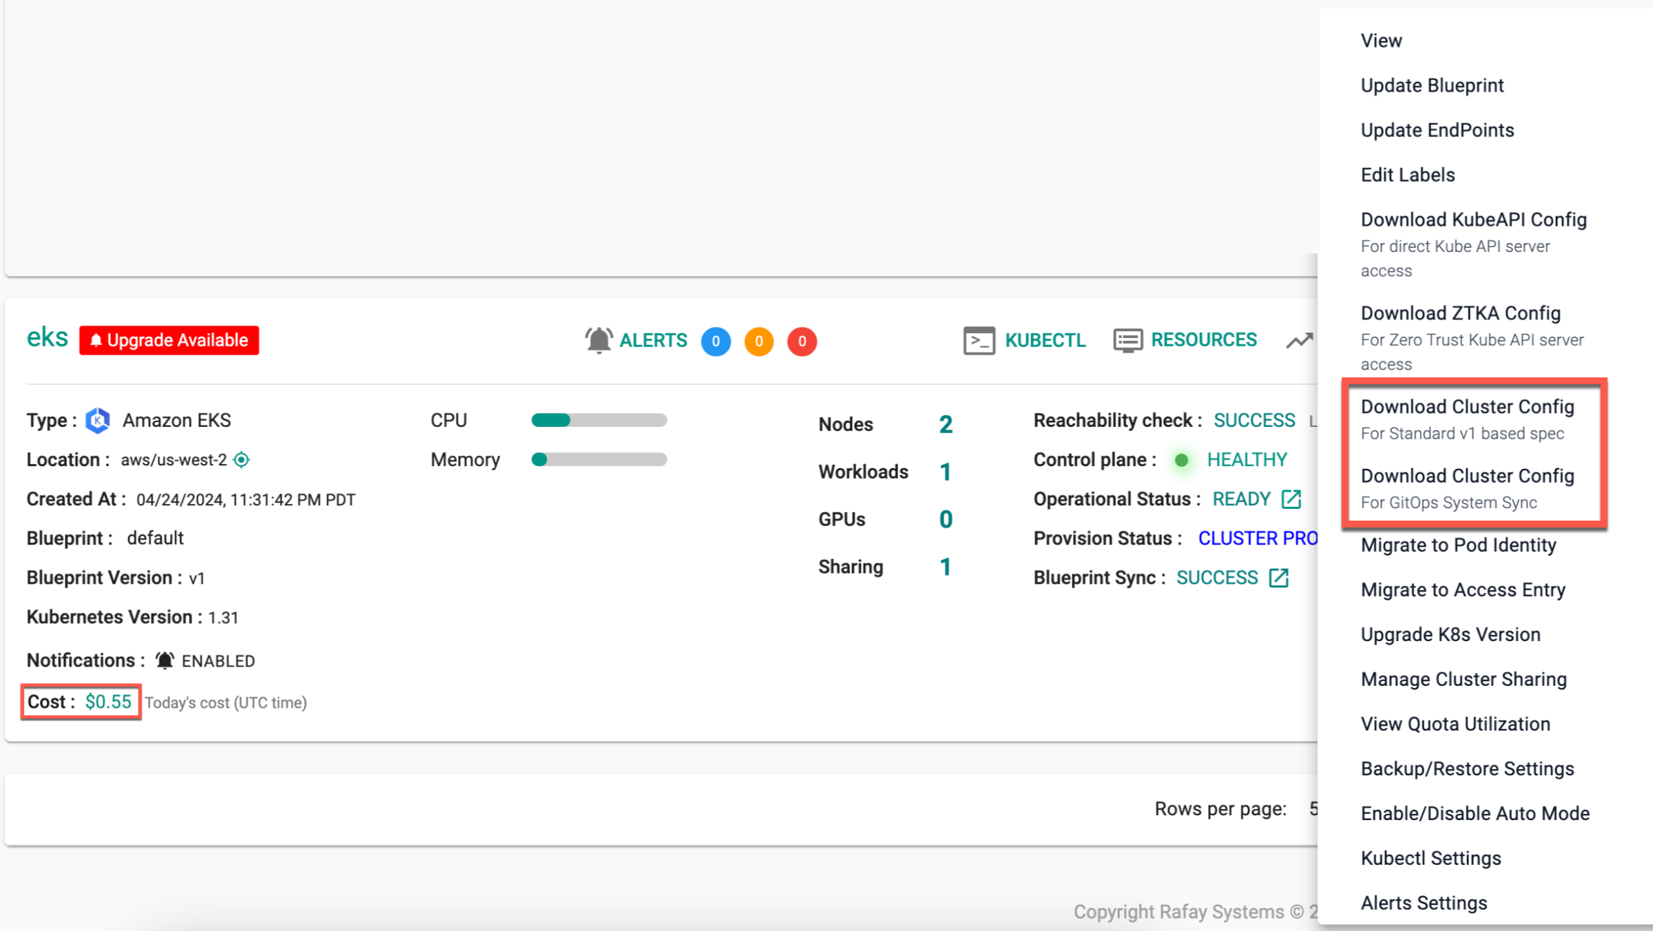Open Blueprint Sync SUCCESS external link icon
1653x931 pixels.
[1279, 578]
